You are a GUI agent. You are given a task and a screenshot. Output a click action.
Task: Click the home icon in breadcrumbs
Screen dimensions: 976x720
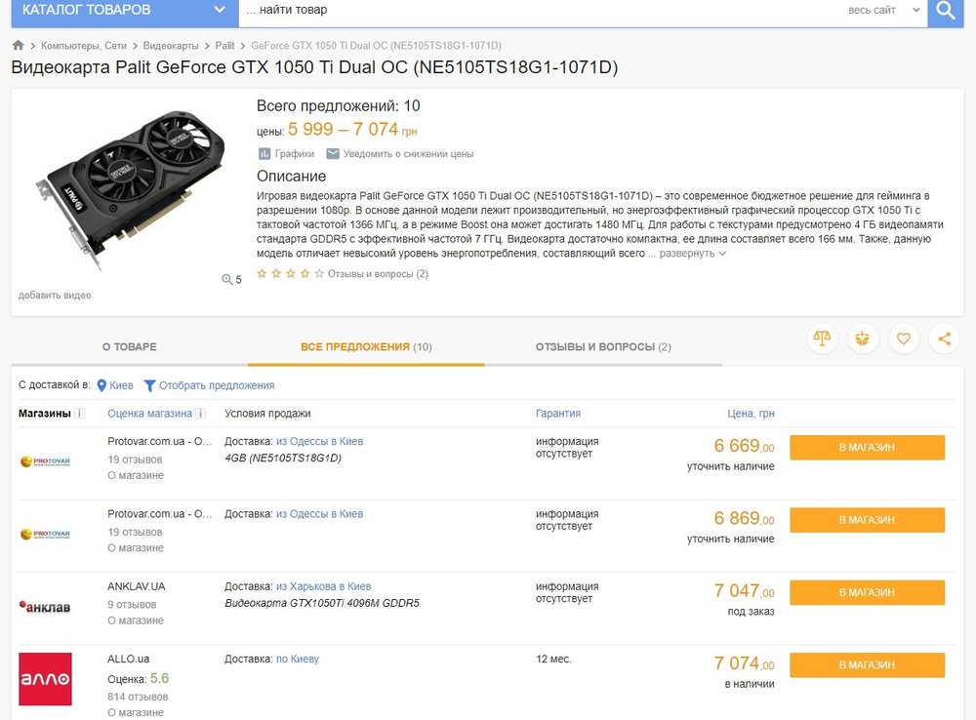pyautogui.click(x=18, y=46)
